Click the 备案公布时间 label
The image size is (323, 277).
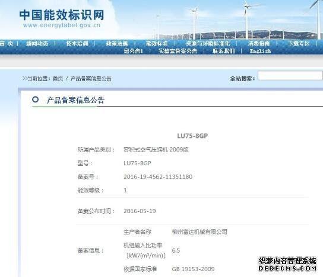click(96, 211)
